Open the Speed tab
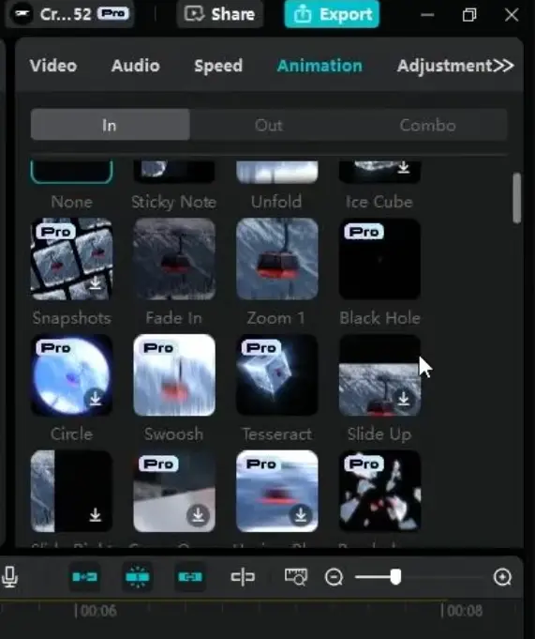This screenshot has width=535, height=639. coord(218,66)
